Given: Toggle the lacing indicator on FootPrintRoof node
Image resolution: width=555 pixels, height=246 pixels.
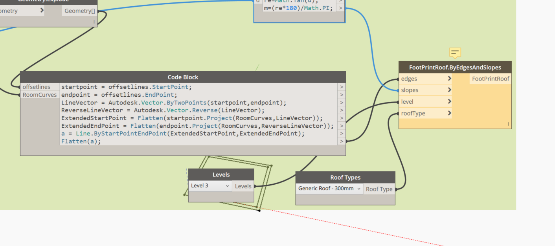Looking at the screenshot, I should point(509,125).
